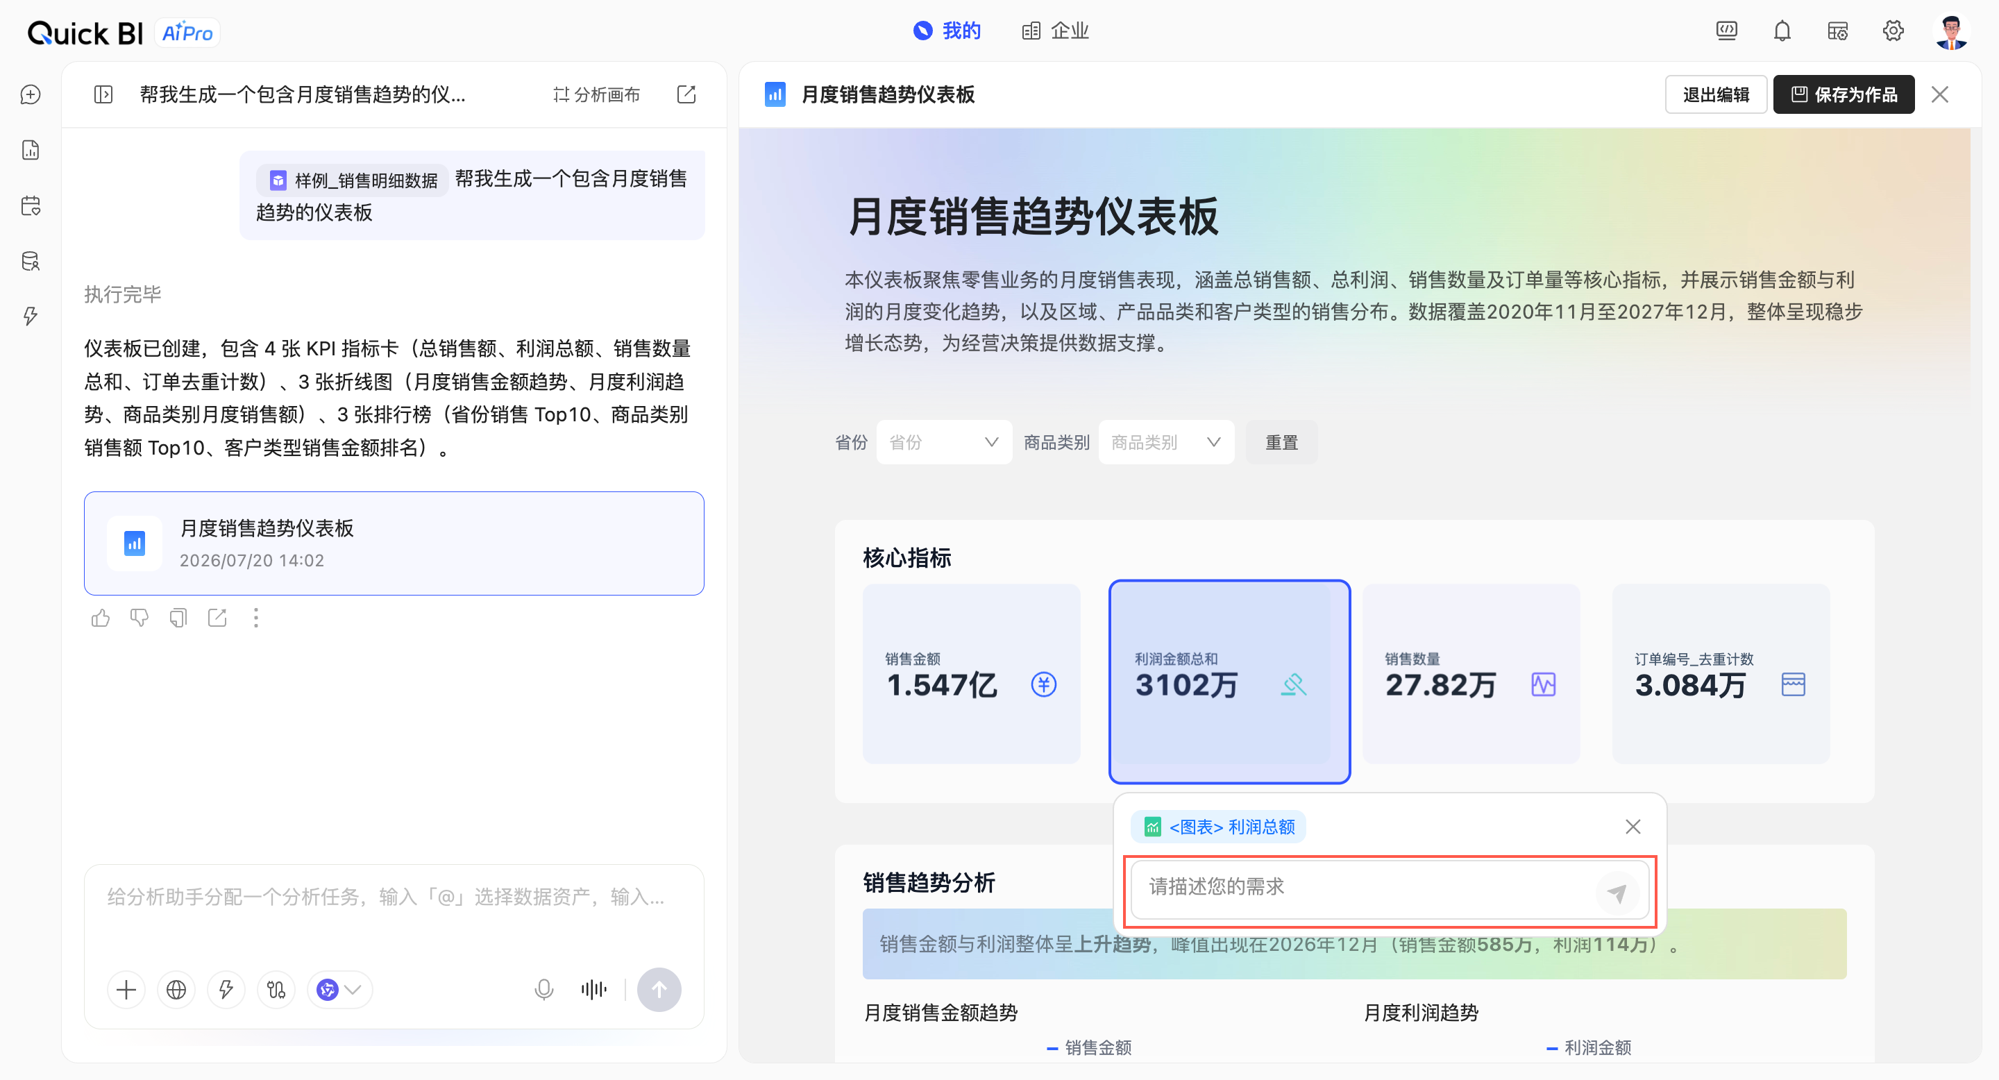Open the 分析画布 button
1999x1080 pixels.
[x=597, y=94]
